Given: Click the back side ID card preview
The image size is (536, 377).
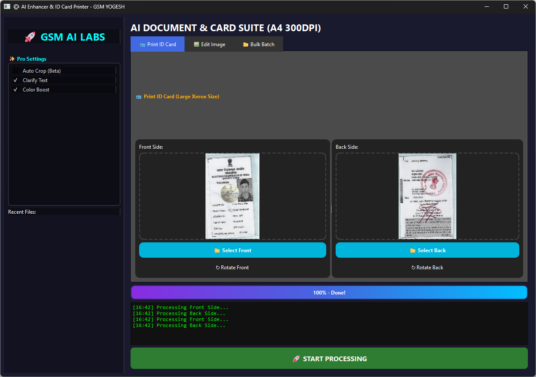Looking at the screenshot, I should pos(427,196).
